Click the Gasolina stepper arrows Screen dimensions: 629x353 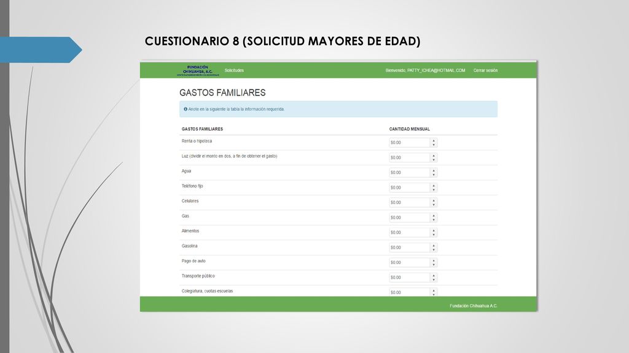[x=434, y=248]
